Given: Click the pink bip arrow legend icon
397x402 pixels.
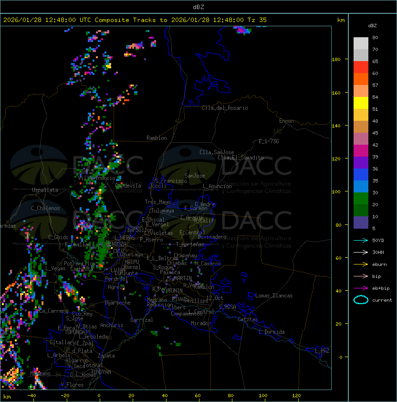Looking at the screenshot, I should click(x=361, y=276).
